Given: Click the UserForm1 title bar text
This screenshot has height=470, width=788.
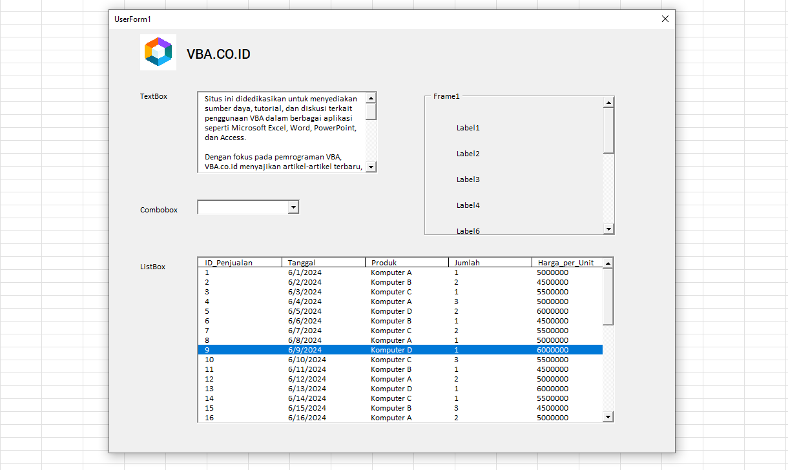Looking at the screenshot, I should [131, 19].
